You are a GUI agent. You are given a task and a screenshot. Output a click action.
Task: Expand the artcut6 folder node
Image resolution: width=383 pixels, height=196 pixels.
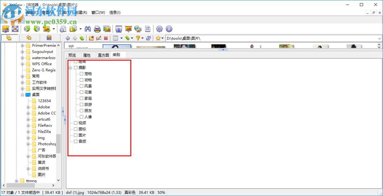28,119
